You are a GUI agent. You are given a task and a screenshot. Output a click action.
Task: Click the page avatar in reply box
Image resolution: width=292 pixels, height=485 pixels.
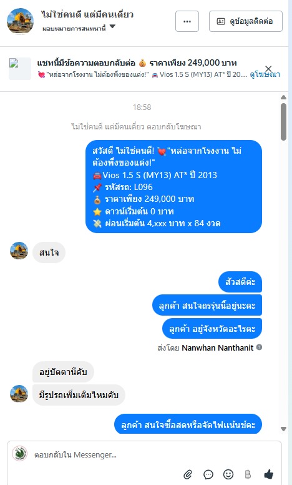19,454
